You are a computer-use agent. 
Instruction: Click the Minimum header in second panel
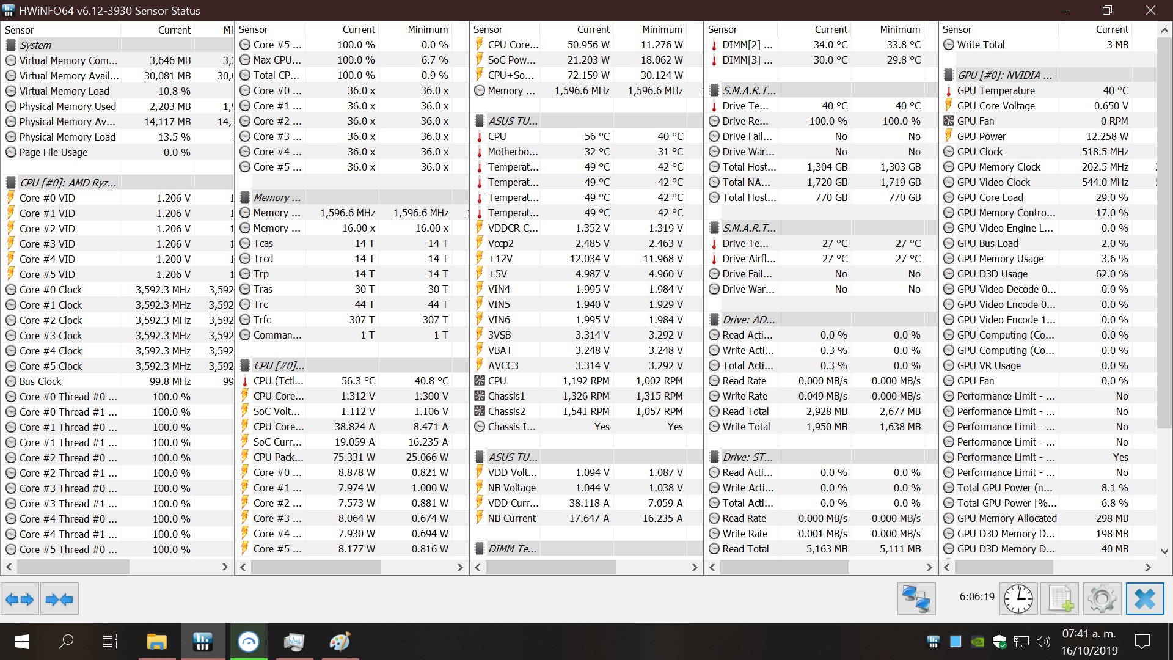[427, 29]
